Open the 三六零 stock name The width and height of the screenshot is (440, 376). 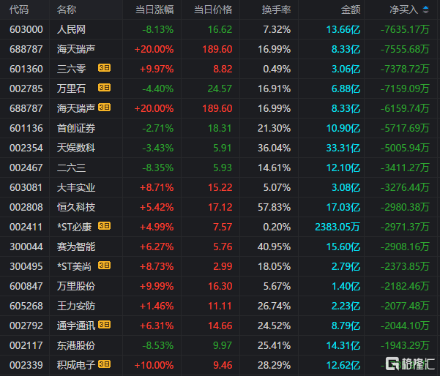[x=71, y=69]
